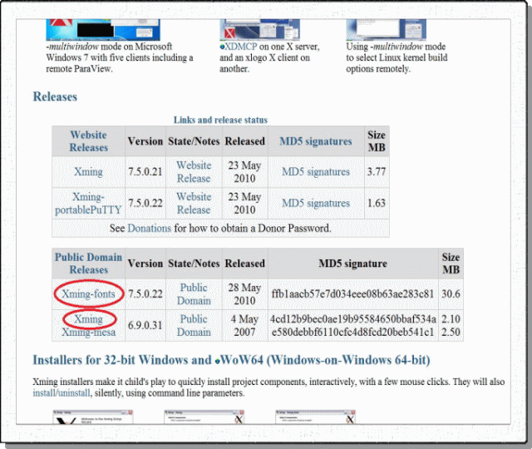Follow the XDMCP link in screenshot caption
Viewport: 532px width, 449px height.
pyautogui.click(x=239, y=47)
